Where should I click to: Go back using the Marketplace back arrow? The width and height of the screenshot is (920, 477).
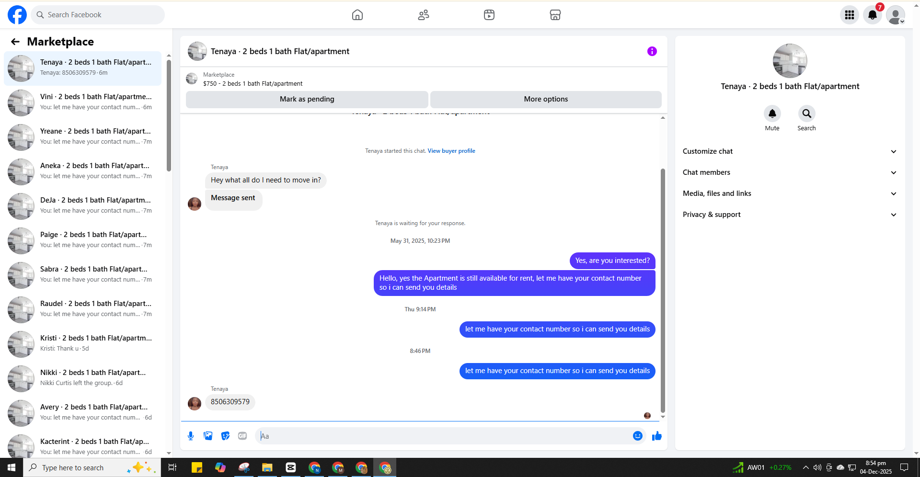[x=15, y=42]
